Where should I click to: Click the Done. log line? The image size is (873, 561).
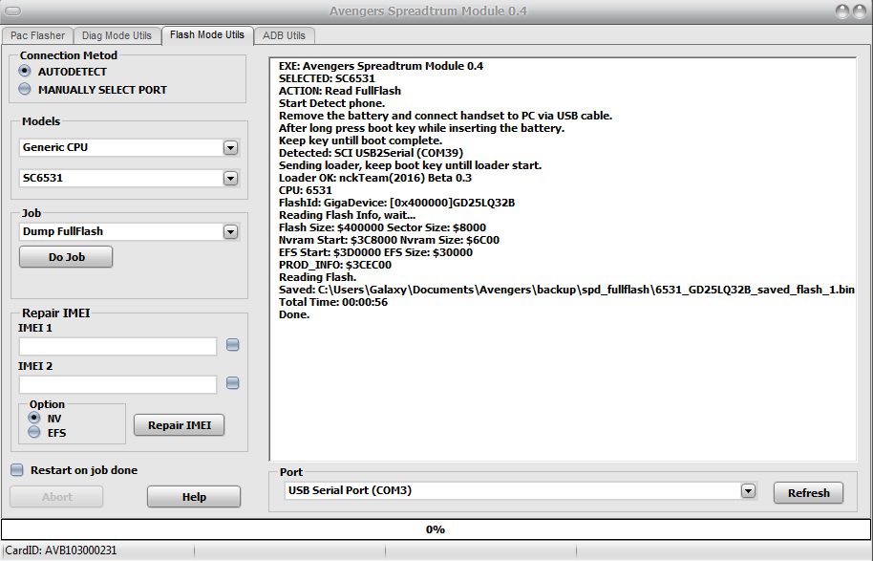click(294, 314)
